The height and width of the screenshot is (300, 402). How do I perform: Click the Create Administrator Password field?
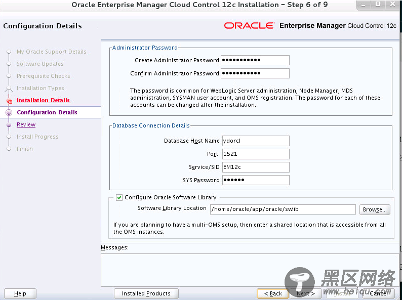point(255,60)
